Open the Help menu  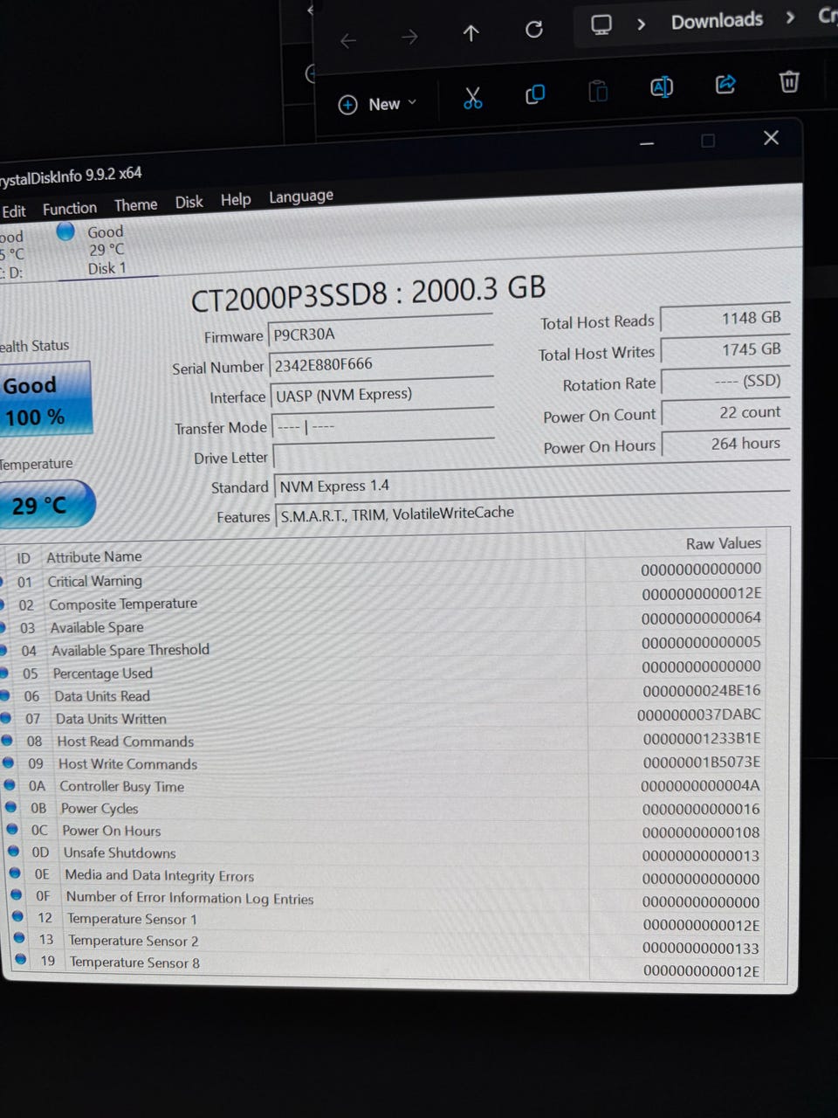(x=236, y=200)
